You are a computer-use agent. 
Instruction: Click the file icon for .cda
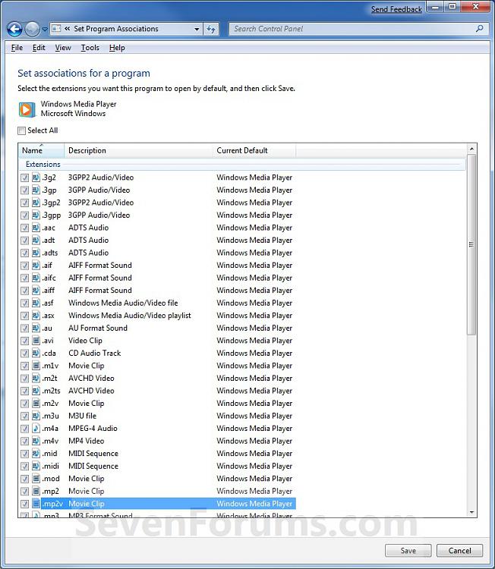coord(36,353)
